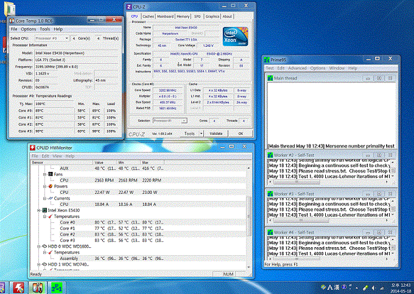Collapse the Temperatures node under Intel Xeon
This screenshot has height=294, width=414.
point(44,216)
